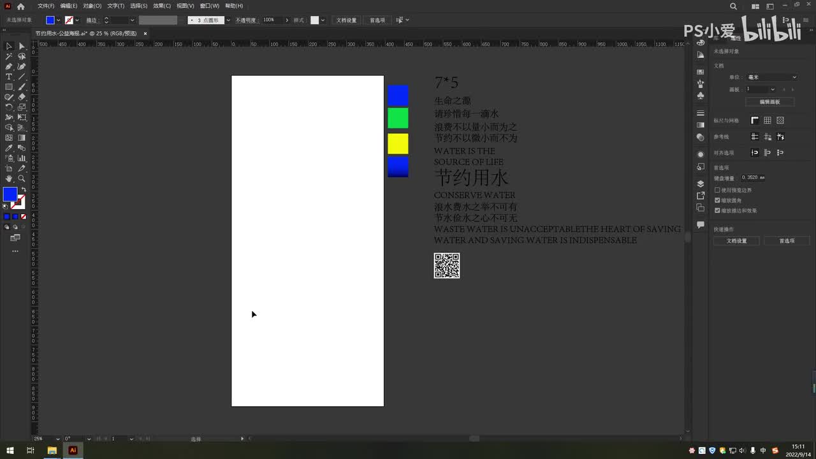Select the Hand tool

(x=9, y=179)
